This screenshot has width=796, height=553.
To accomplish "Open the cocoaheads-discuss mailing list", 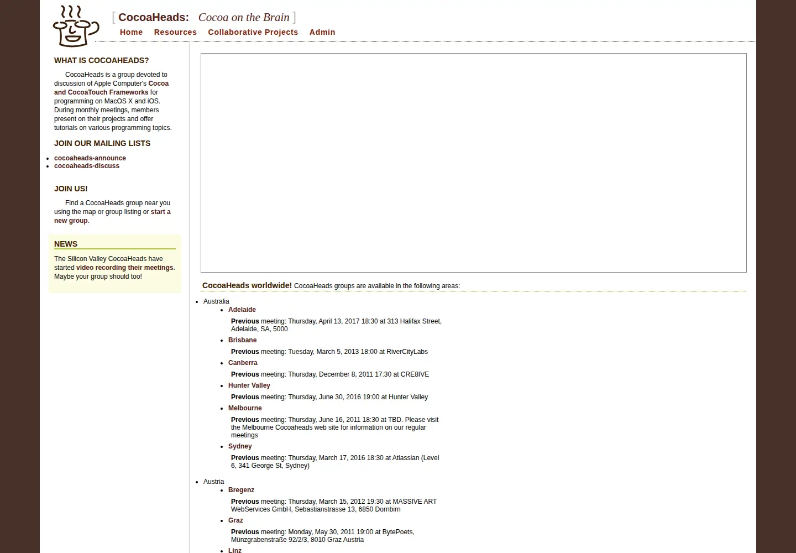I will (x=87, y=166).
